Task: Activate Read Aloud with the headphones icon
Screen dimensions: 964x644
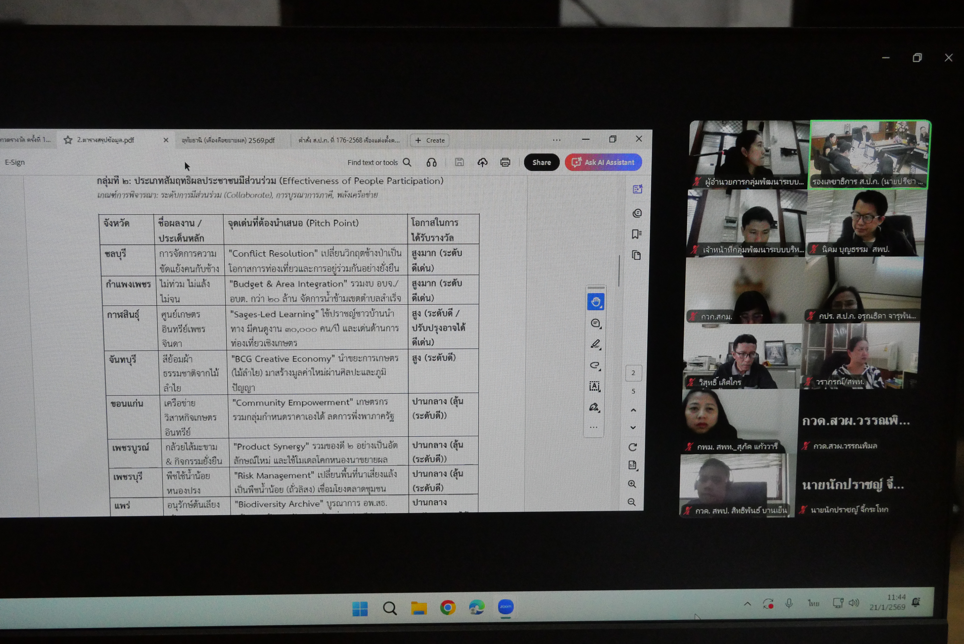Action: pyautogui.click(x=432, y=162)
